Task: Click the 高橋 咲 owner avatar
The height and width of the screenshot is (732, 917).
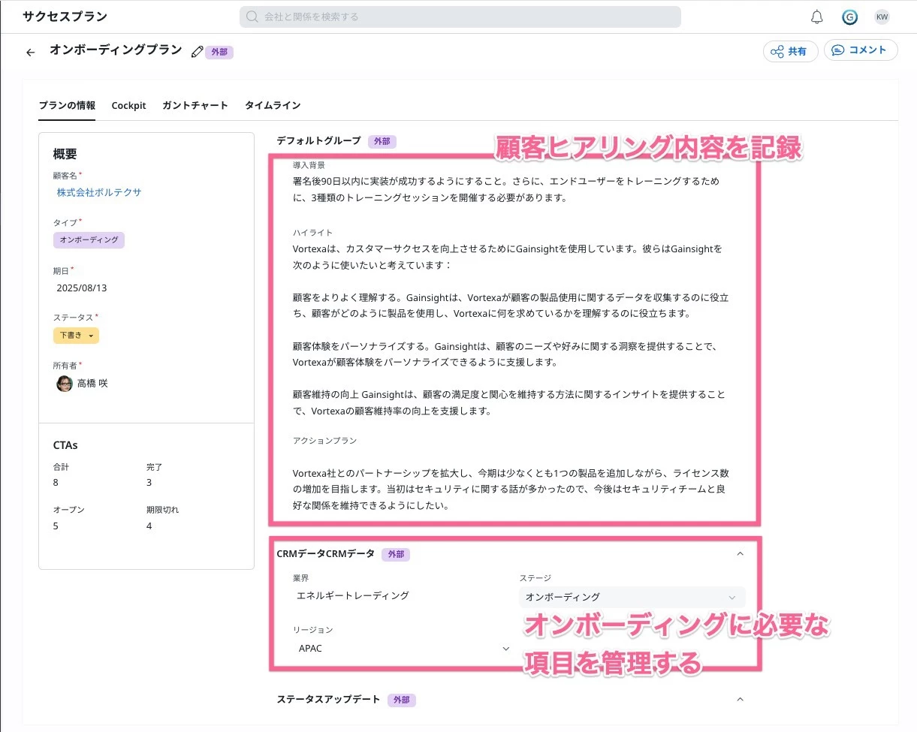Action: pyautogui.click(x=65, y=383)
